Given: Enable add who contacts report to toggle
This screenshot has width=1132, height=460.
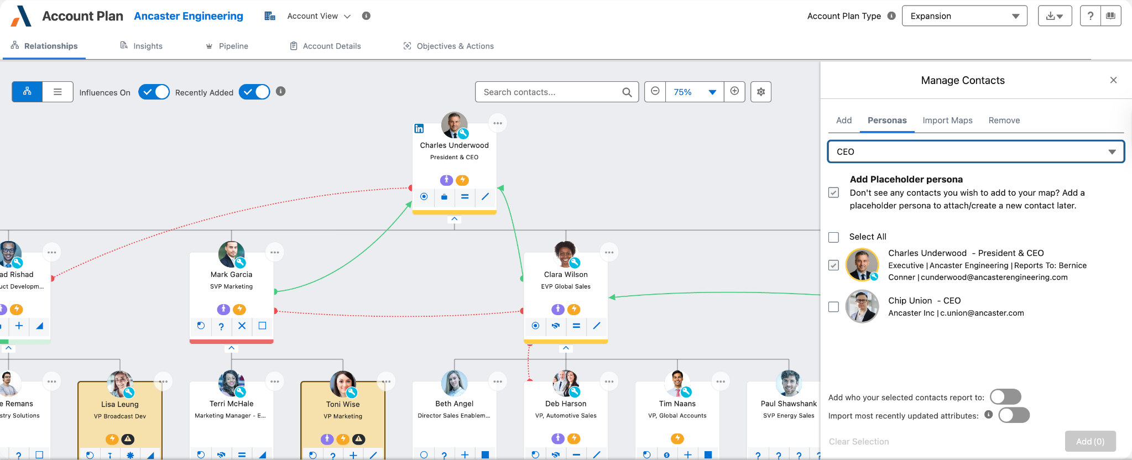Looking at the screenshot, I should (x=1005, y=397).
